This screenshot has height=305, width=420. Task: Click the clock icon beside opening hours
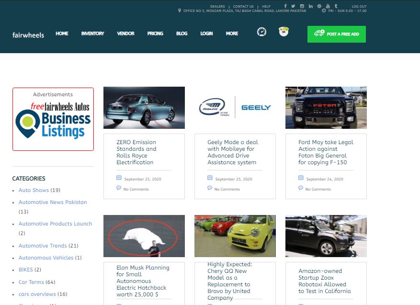pyautogui.click(x=324, y=11)
